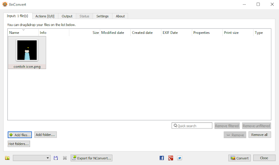
Task: Open the Twitter share icon
Action: point(179,158)
